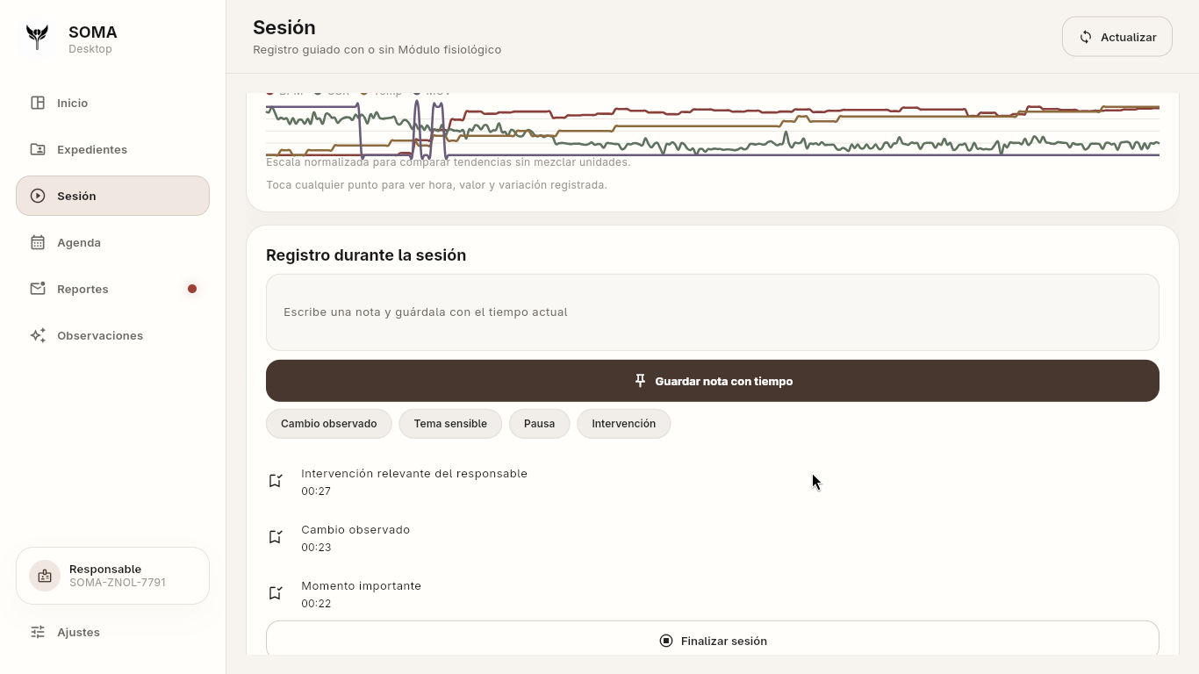Click the Responsable badge icon
The height and width of the screenshot is (674, 1199).
click(45, 576)
